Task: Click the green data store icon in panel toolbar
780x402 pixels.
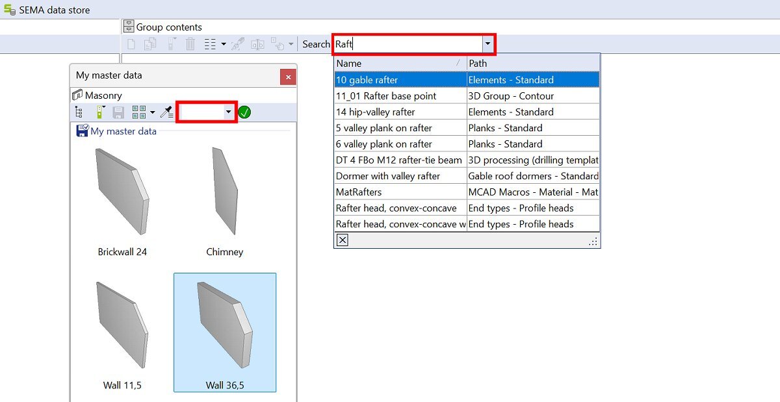Action: 99,112
